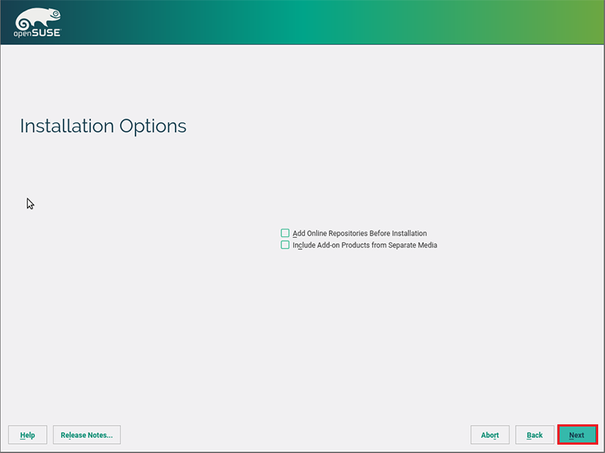
Task: Click 'Separate Media' text in the second option
Action: pos(411,245)
